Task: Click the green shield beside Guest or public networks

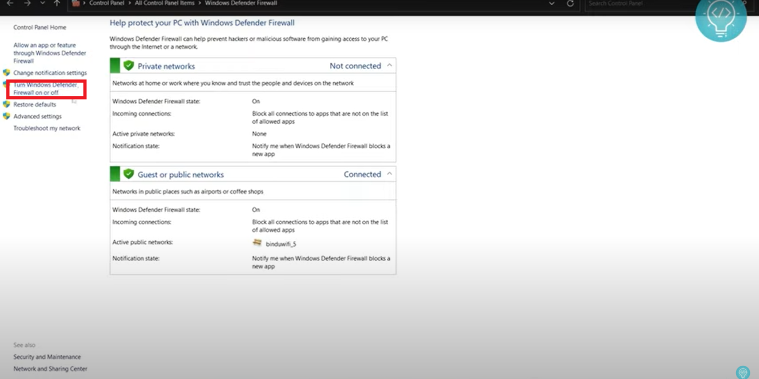Action: (x=128, y=174)
